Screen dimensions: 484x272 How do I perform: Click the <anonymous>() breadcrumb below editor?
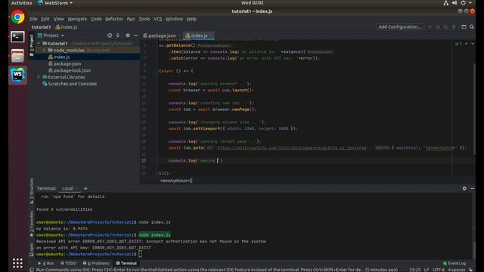176,181
